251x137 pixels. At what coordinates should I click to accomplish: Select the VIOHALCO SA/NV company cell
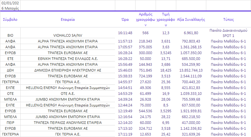(x=68, y=35)
